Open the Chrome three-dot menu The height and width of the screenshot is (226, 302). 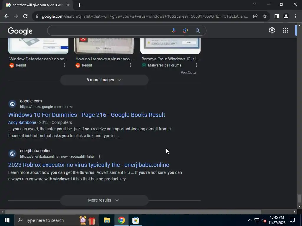click(x=296, y=16)
